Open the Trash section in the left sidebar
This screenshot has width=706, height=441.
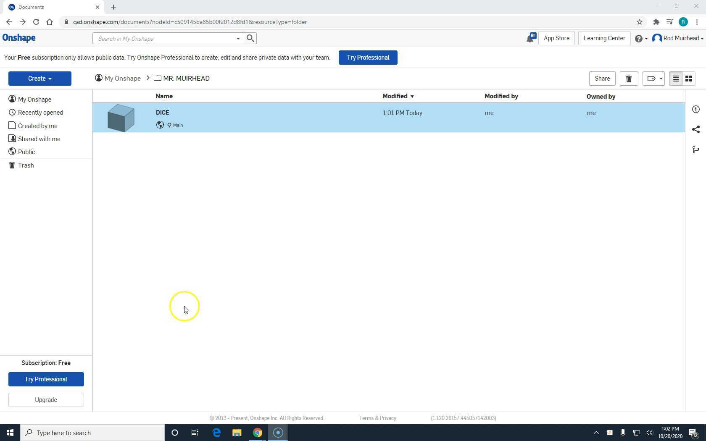pos(26,165)
